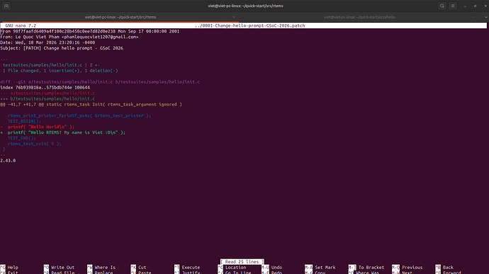Viewport: 489px width, 274px height.
Task: Click the 'GNU nano 7.2' version label
Action: [x=21, y=25]
